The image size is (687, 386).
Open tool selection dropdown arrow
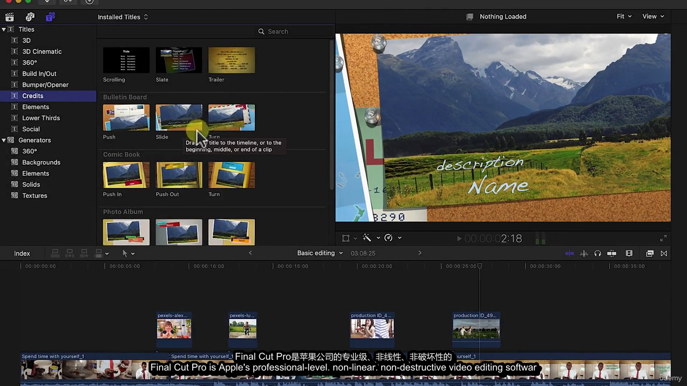(133, 254)
